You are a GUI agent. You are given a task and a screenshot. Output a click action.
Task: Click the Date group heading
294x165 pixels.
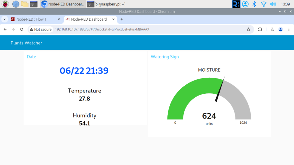coord(31,57)
